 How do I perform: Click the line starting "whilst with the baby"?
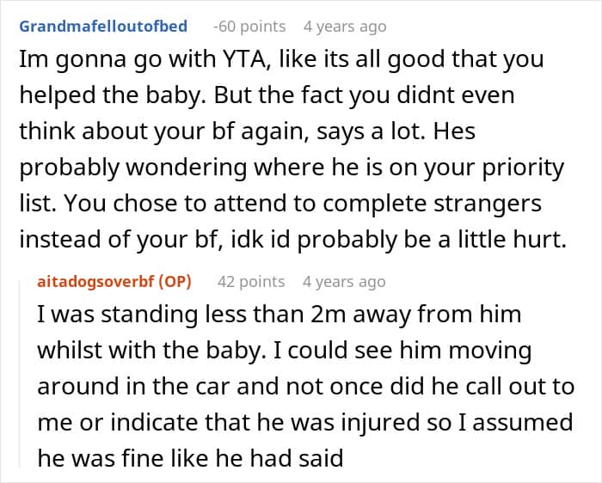pyautogui.click(x=284, y=351)
